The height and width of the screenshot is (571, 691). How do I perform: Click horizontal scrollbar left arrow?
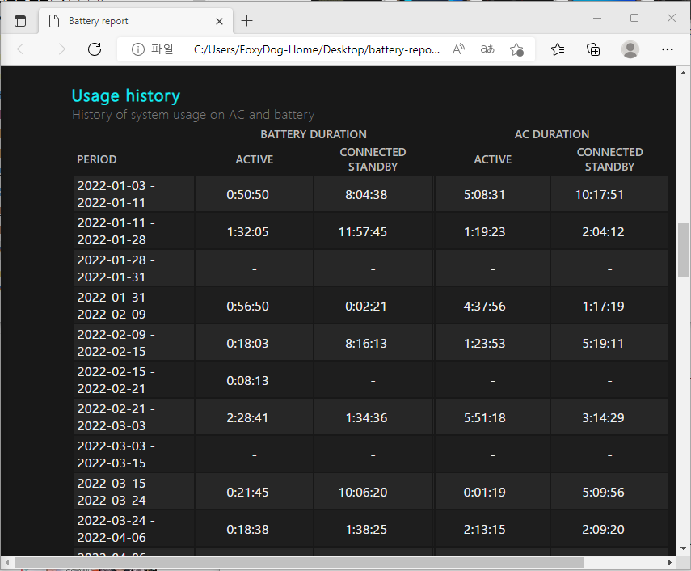(x=7, y=562)
